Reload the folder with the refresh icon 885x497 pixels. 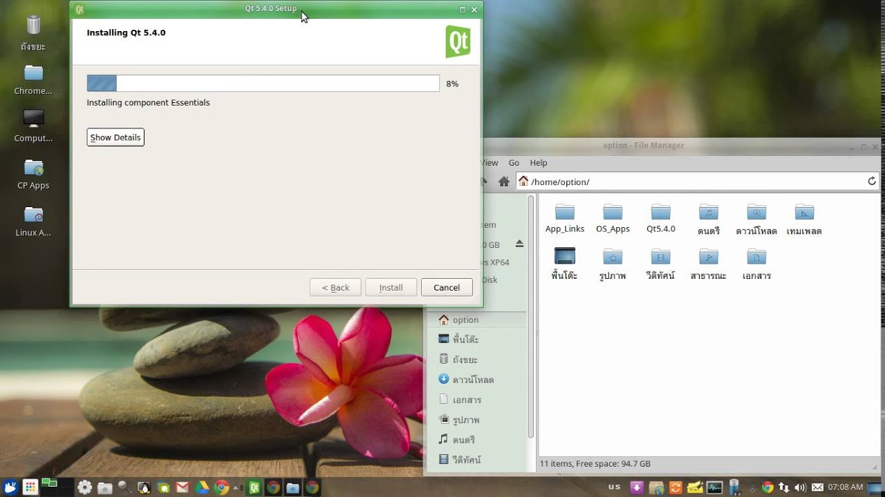click(x=872, y=182)
